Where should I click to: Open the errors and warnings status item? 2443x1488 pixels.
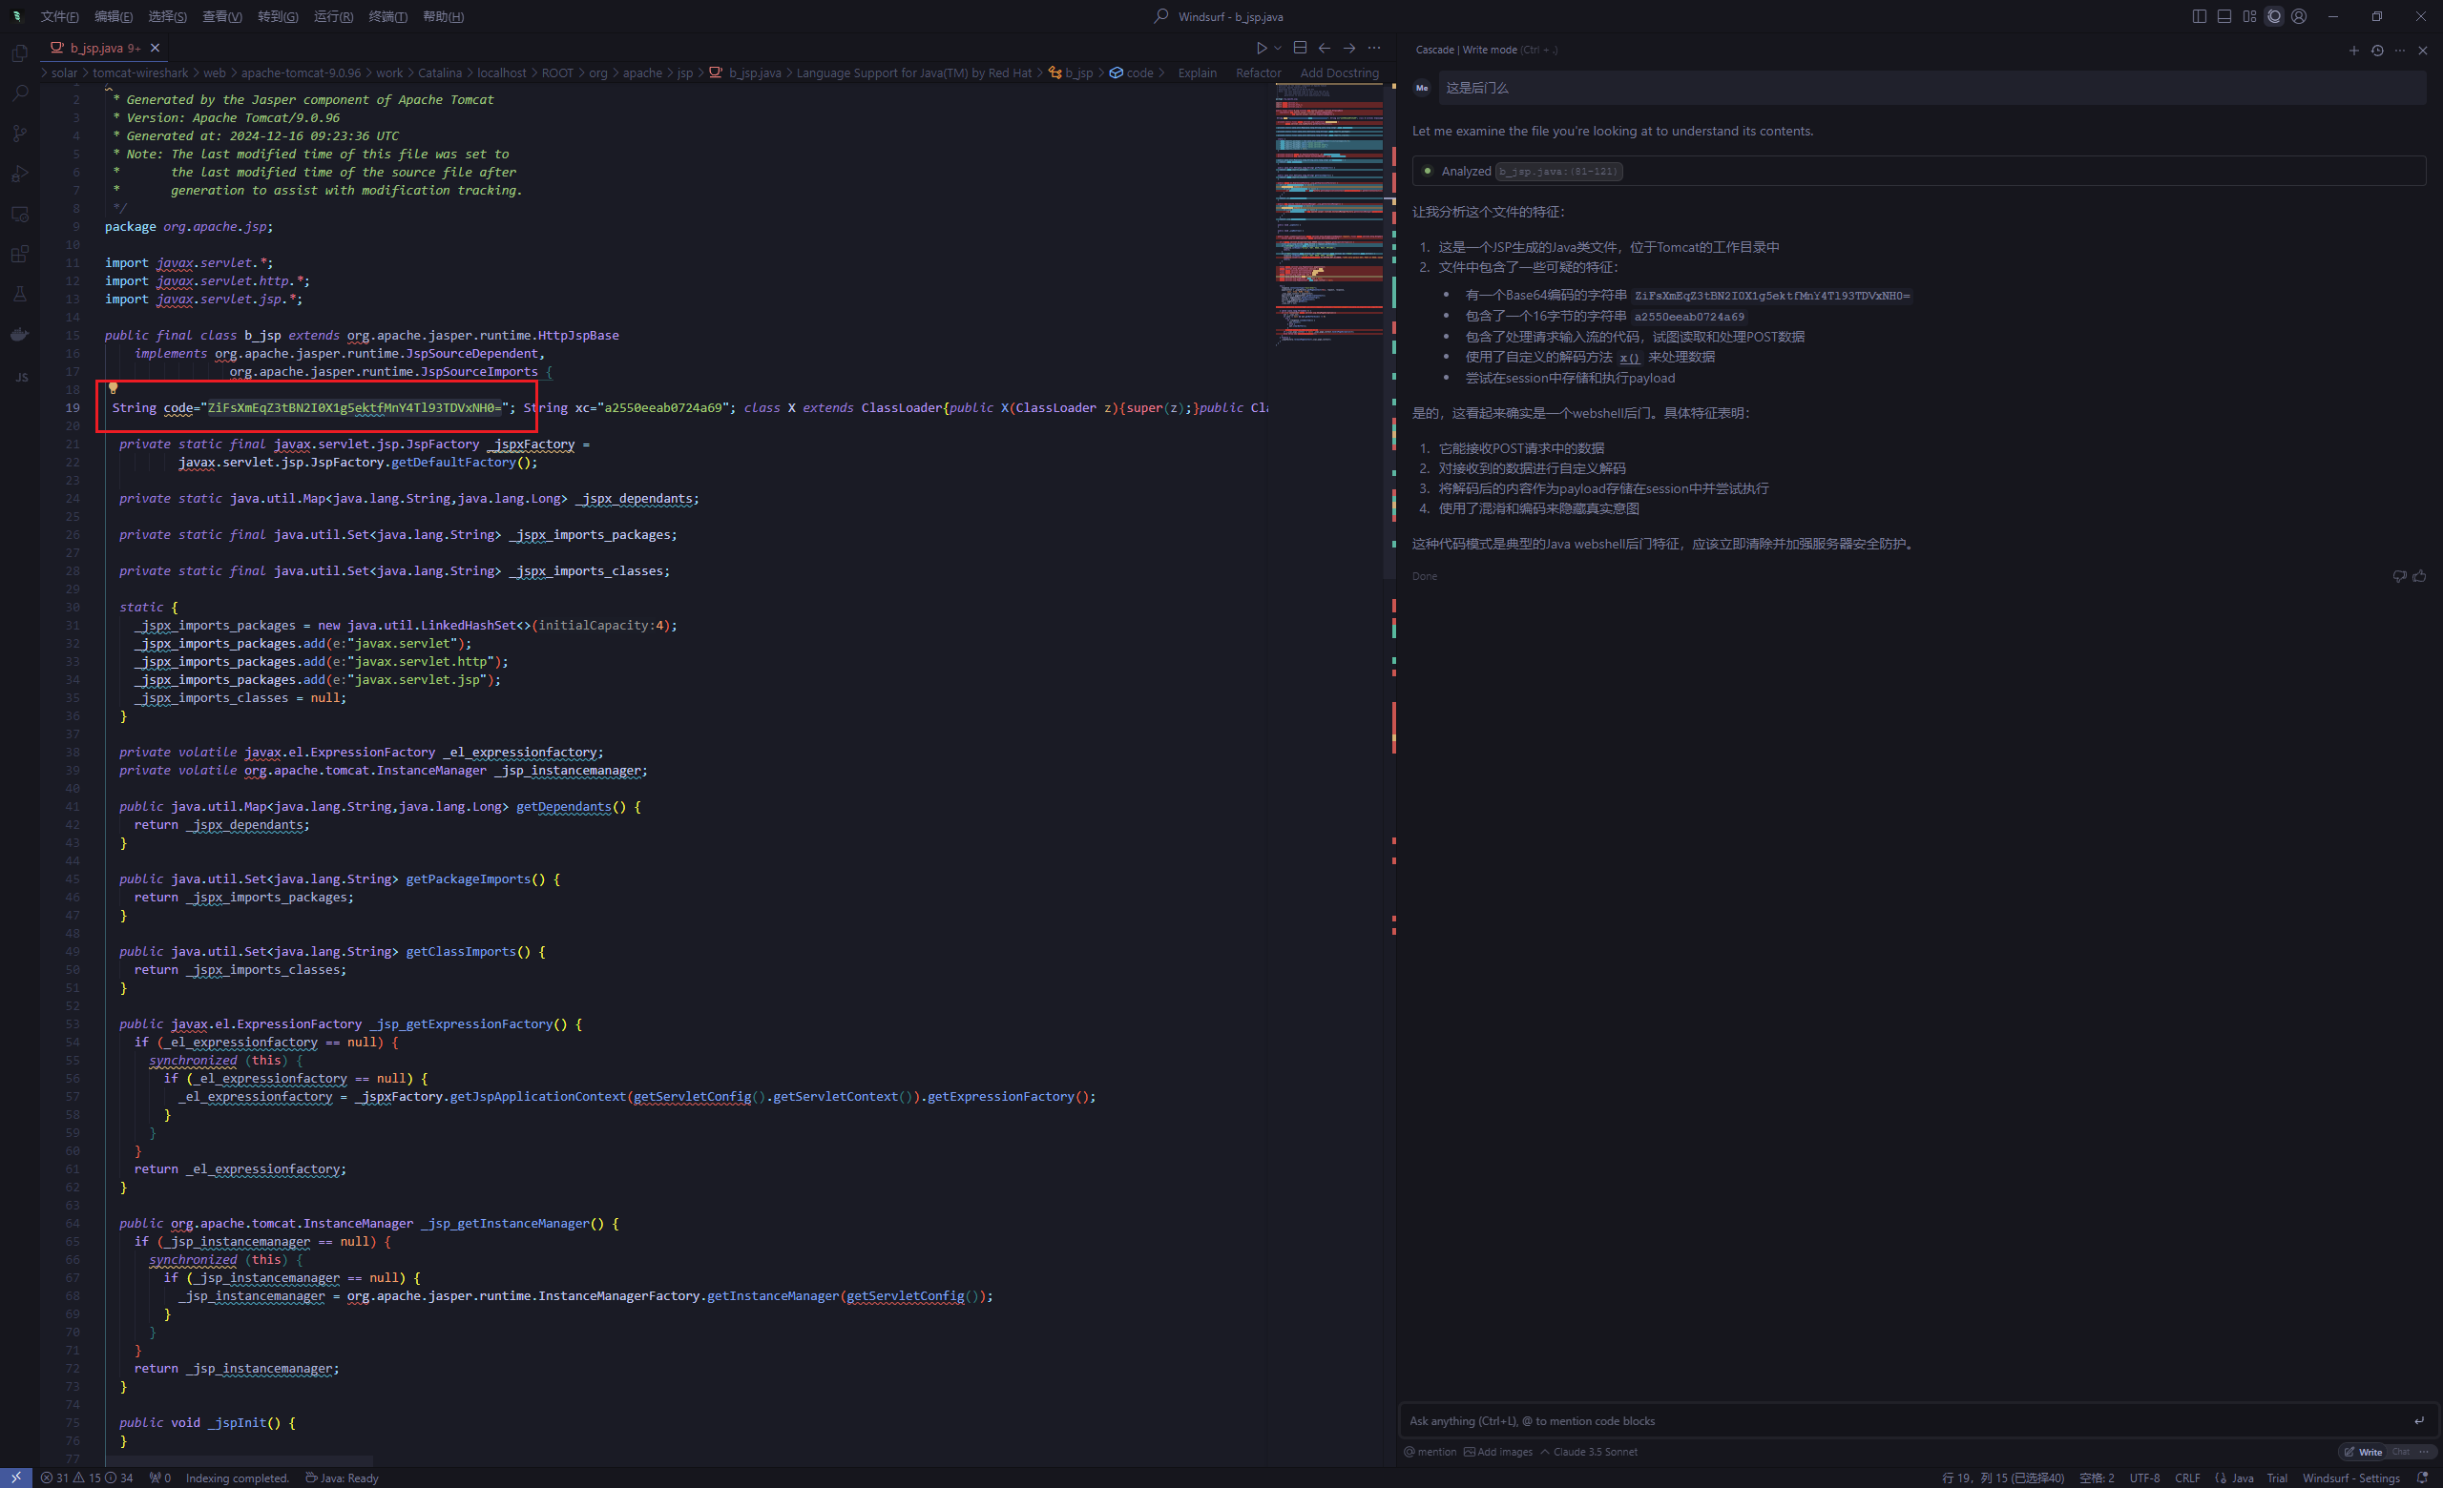[x=86, y=1478]
